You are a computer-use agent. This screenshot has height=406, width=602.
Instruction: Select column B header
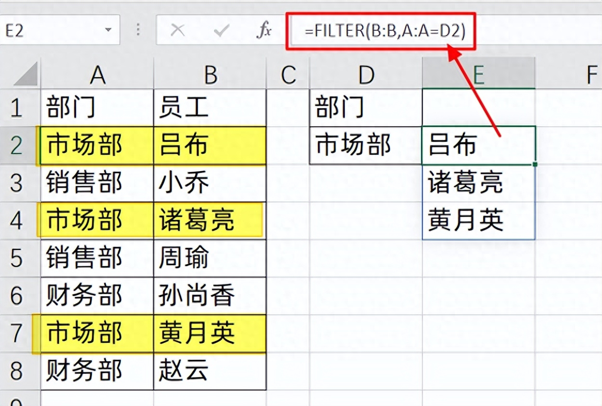click(210, 75)
